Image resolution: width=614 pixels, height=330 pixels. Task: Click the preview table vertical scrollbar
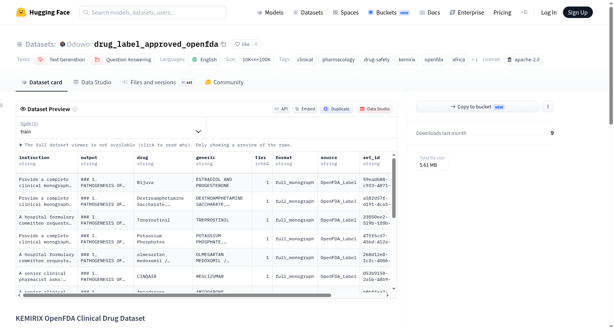(x=394, y=188)
